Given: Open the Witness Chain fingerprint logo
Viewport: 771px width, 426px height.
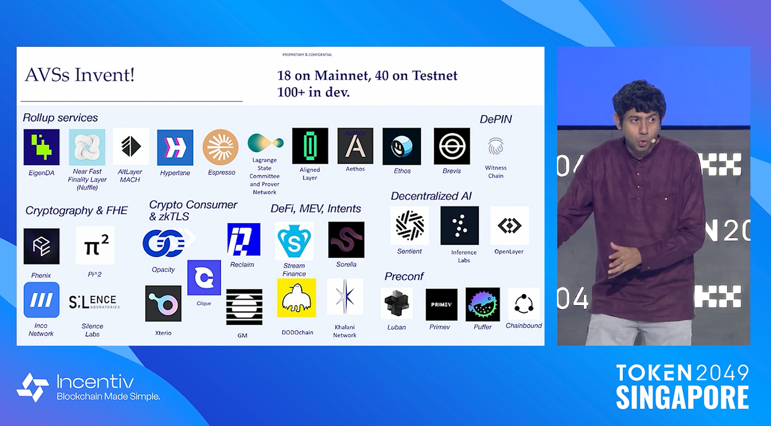Looking at the screenshot, I should (496, 147).
